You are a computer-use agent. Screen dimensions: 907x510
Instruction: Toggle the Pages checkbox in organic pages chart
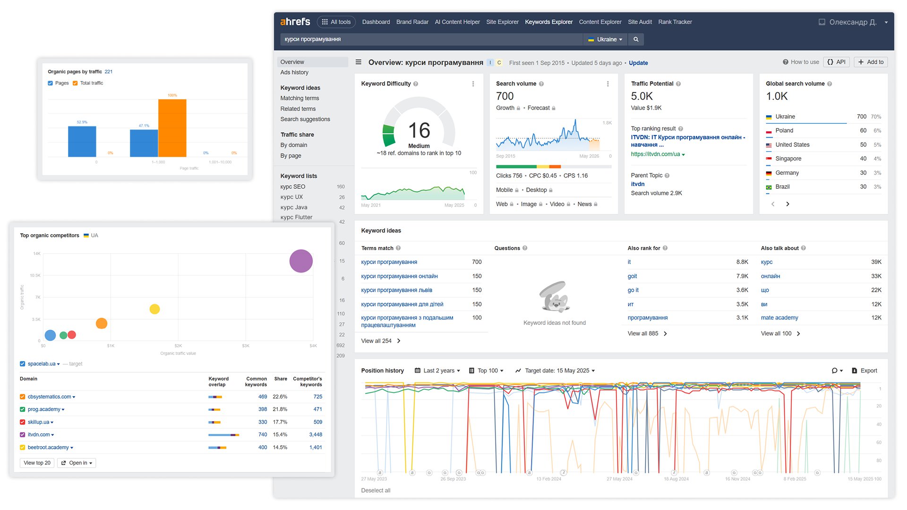pos(50,83)
